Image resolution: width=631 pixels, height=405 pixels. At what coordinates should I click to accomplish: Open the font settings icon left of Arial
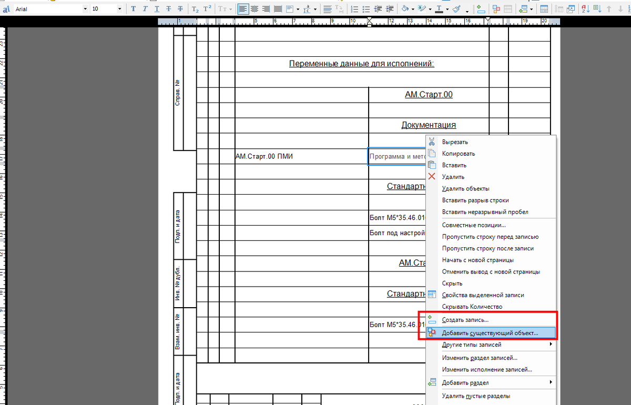tap(6, 9)
